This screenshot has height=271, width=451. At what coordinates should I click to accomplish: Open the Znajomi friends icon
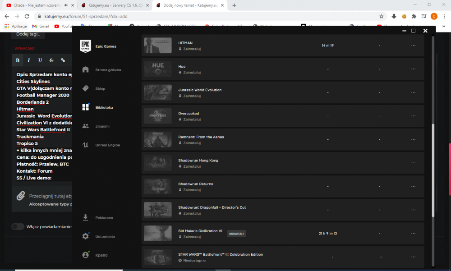coord(85,126)
